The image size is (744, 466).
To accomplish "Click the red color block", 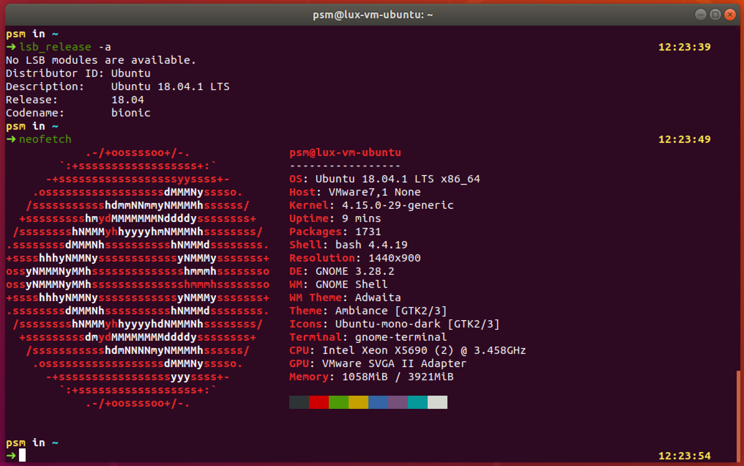I will [x=319, y=402].
